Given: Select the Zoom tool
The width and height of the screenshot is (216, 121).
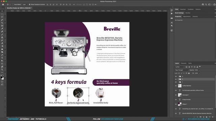Looking at the screenshot, I should click(2, 70).
